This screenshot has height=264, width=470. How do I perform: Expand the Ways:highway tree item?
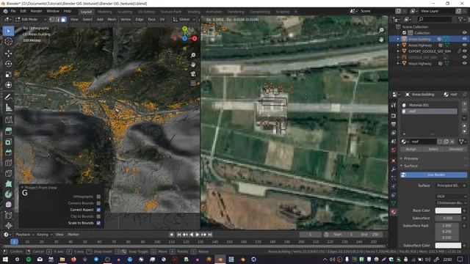398,64
